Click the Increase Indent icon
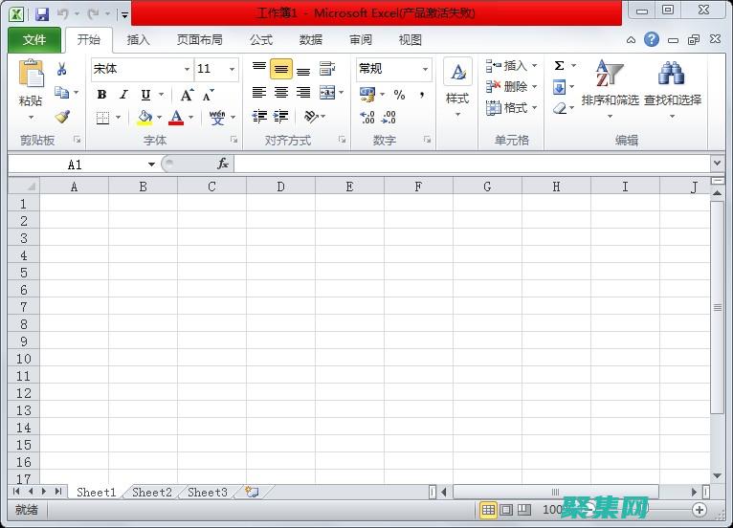 coord(281,116)
